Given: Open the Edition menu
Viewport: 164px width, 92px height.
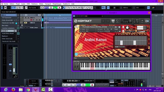Looking at the screenshot, I should point(12,4).
